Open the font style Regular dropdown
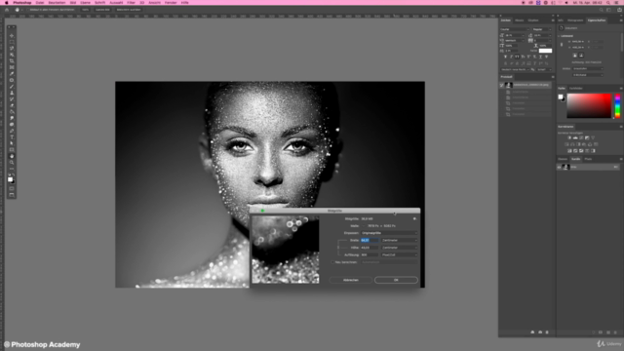Image resolution: width=624 pixels, height=351 pixels. tap(542, 29)
